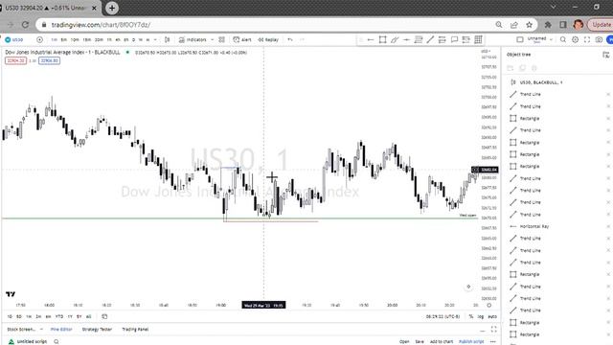613x345 pixels.
Task: Click the quick search magnifier icon
Action: click(x=563, y=40)
